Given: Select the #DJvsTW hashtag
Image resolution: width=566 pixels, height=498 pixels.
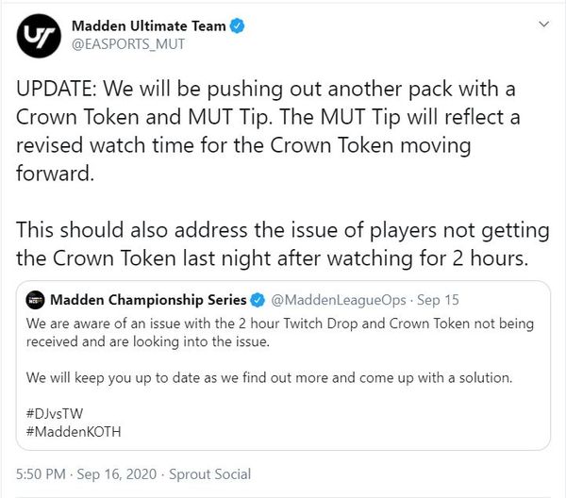Looking at the screenshot, I should pyautogui.click(x=55, y=413).
